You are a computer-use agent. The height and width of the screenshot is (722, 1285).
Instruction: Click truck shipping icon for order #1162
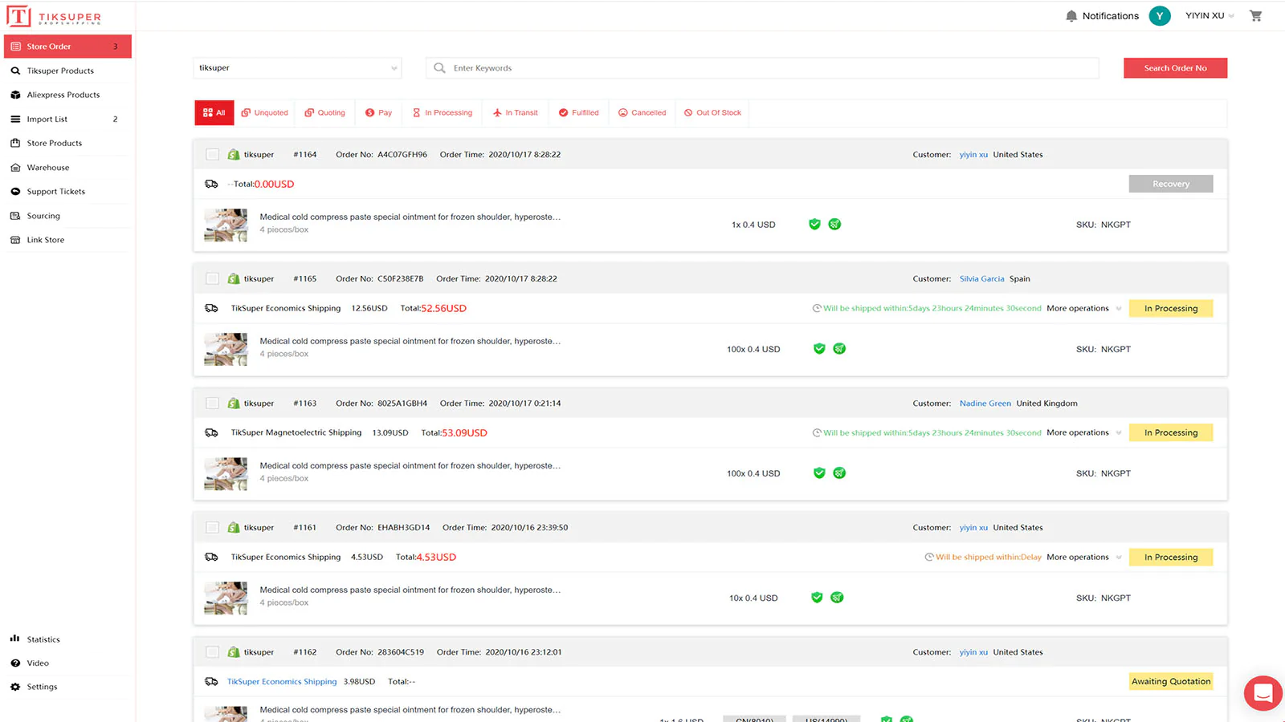tap(211, 681)
